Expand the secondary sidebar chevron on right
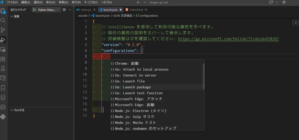 tap(296, 23)
